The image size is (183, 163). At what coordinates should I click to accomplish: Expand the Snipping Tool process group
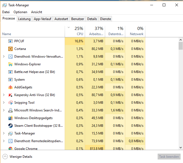[x=4, y=103]
